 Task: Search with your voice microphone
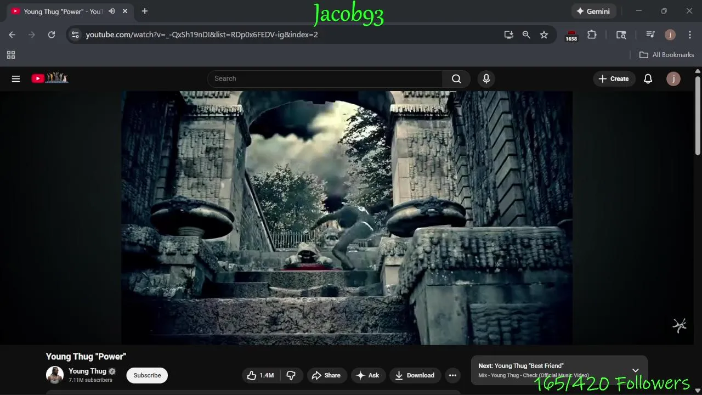coord(486,78)
